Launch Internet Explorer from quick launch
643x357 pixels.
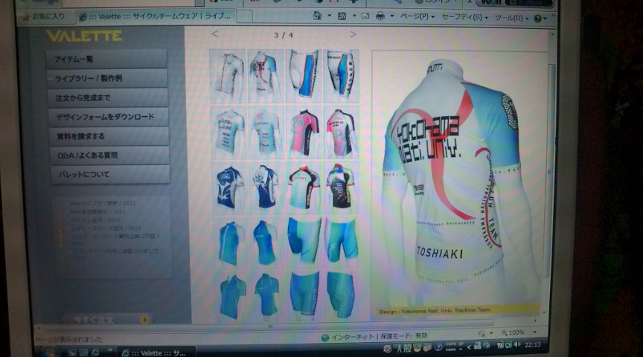95,353
